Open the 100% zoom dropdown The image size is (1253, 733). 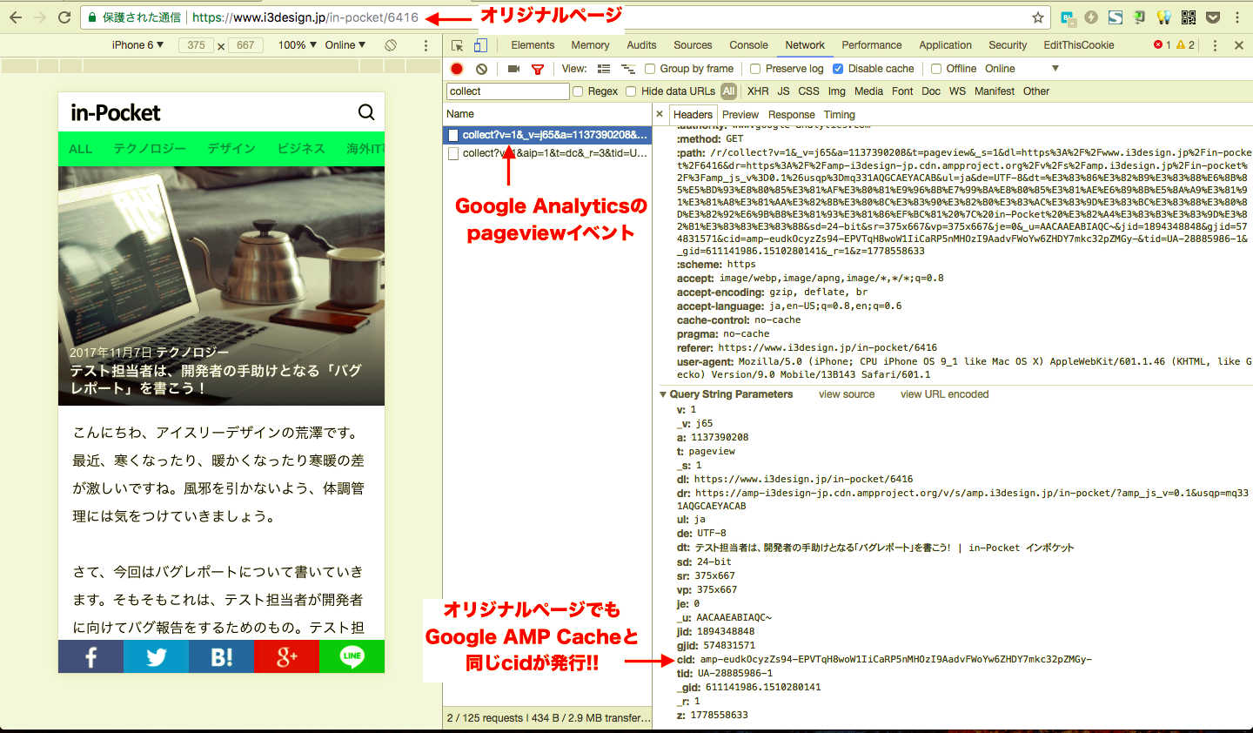pos(298,45)
